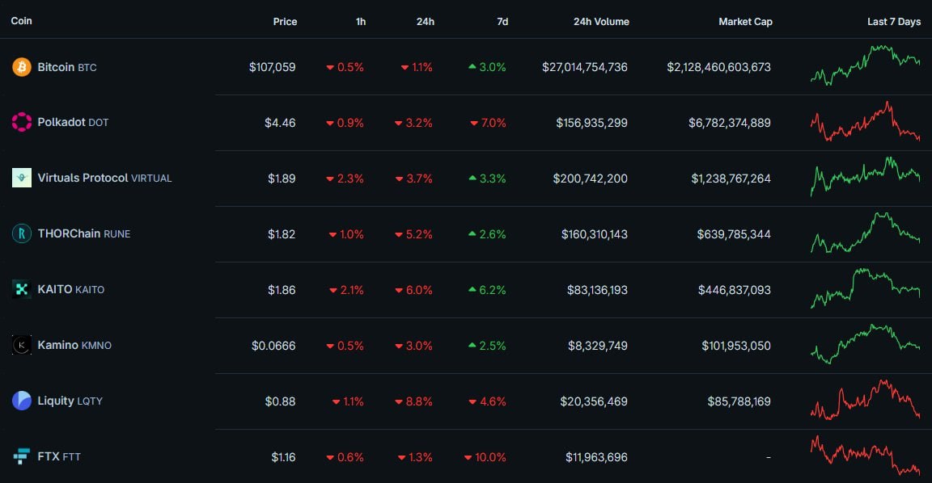Click Virtuals Protocol price $1.89
The image size is (932, 483).
pyautogui.click(x=282, y=178)
